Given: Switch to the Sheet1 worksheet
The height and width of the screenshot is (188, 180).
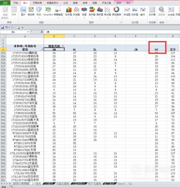Looking at the screenshot, I should (x=121, y=184).
